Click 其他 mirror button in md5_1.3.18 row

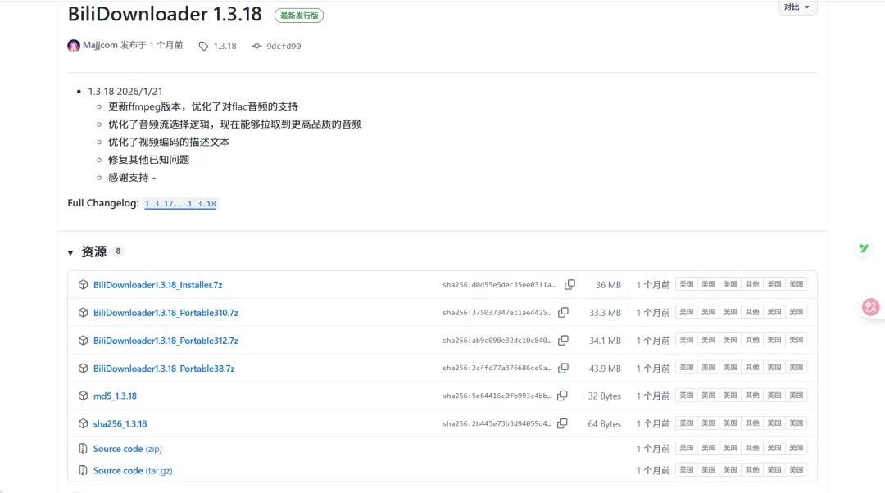(752, 396)
